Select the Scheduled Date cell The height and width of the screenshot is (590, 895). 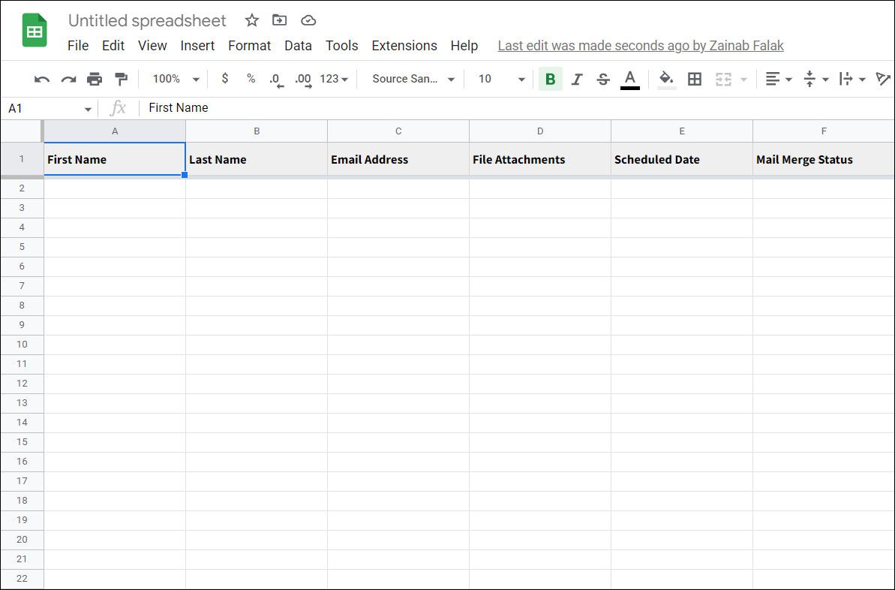682,159
